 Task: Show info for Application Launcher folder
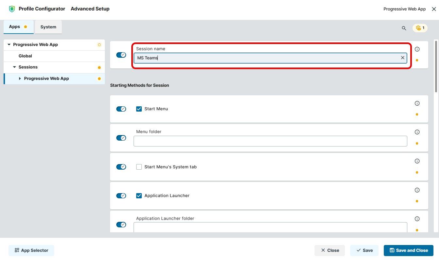(417, 219)
